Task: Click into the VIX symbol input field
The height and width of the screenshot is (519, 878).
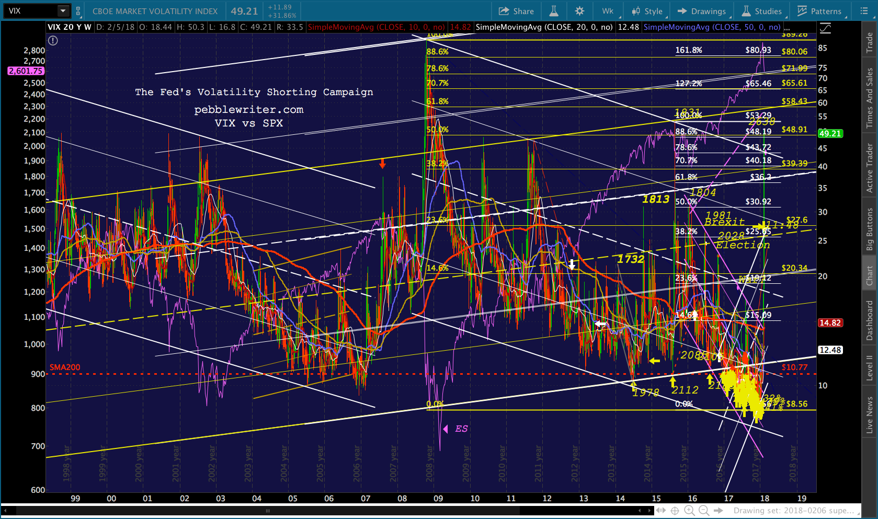Action: 30,11
